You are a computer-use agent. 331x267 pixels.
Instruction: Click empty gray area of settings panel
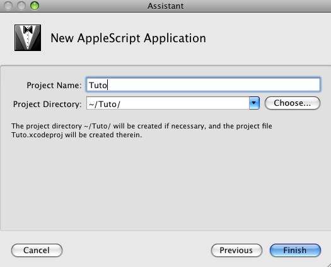tap(165, 183)
